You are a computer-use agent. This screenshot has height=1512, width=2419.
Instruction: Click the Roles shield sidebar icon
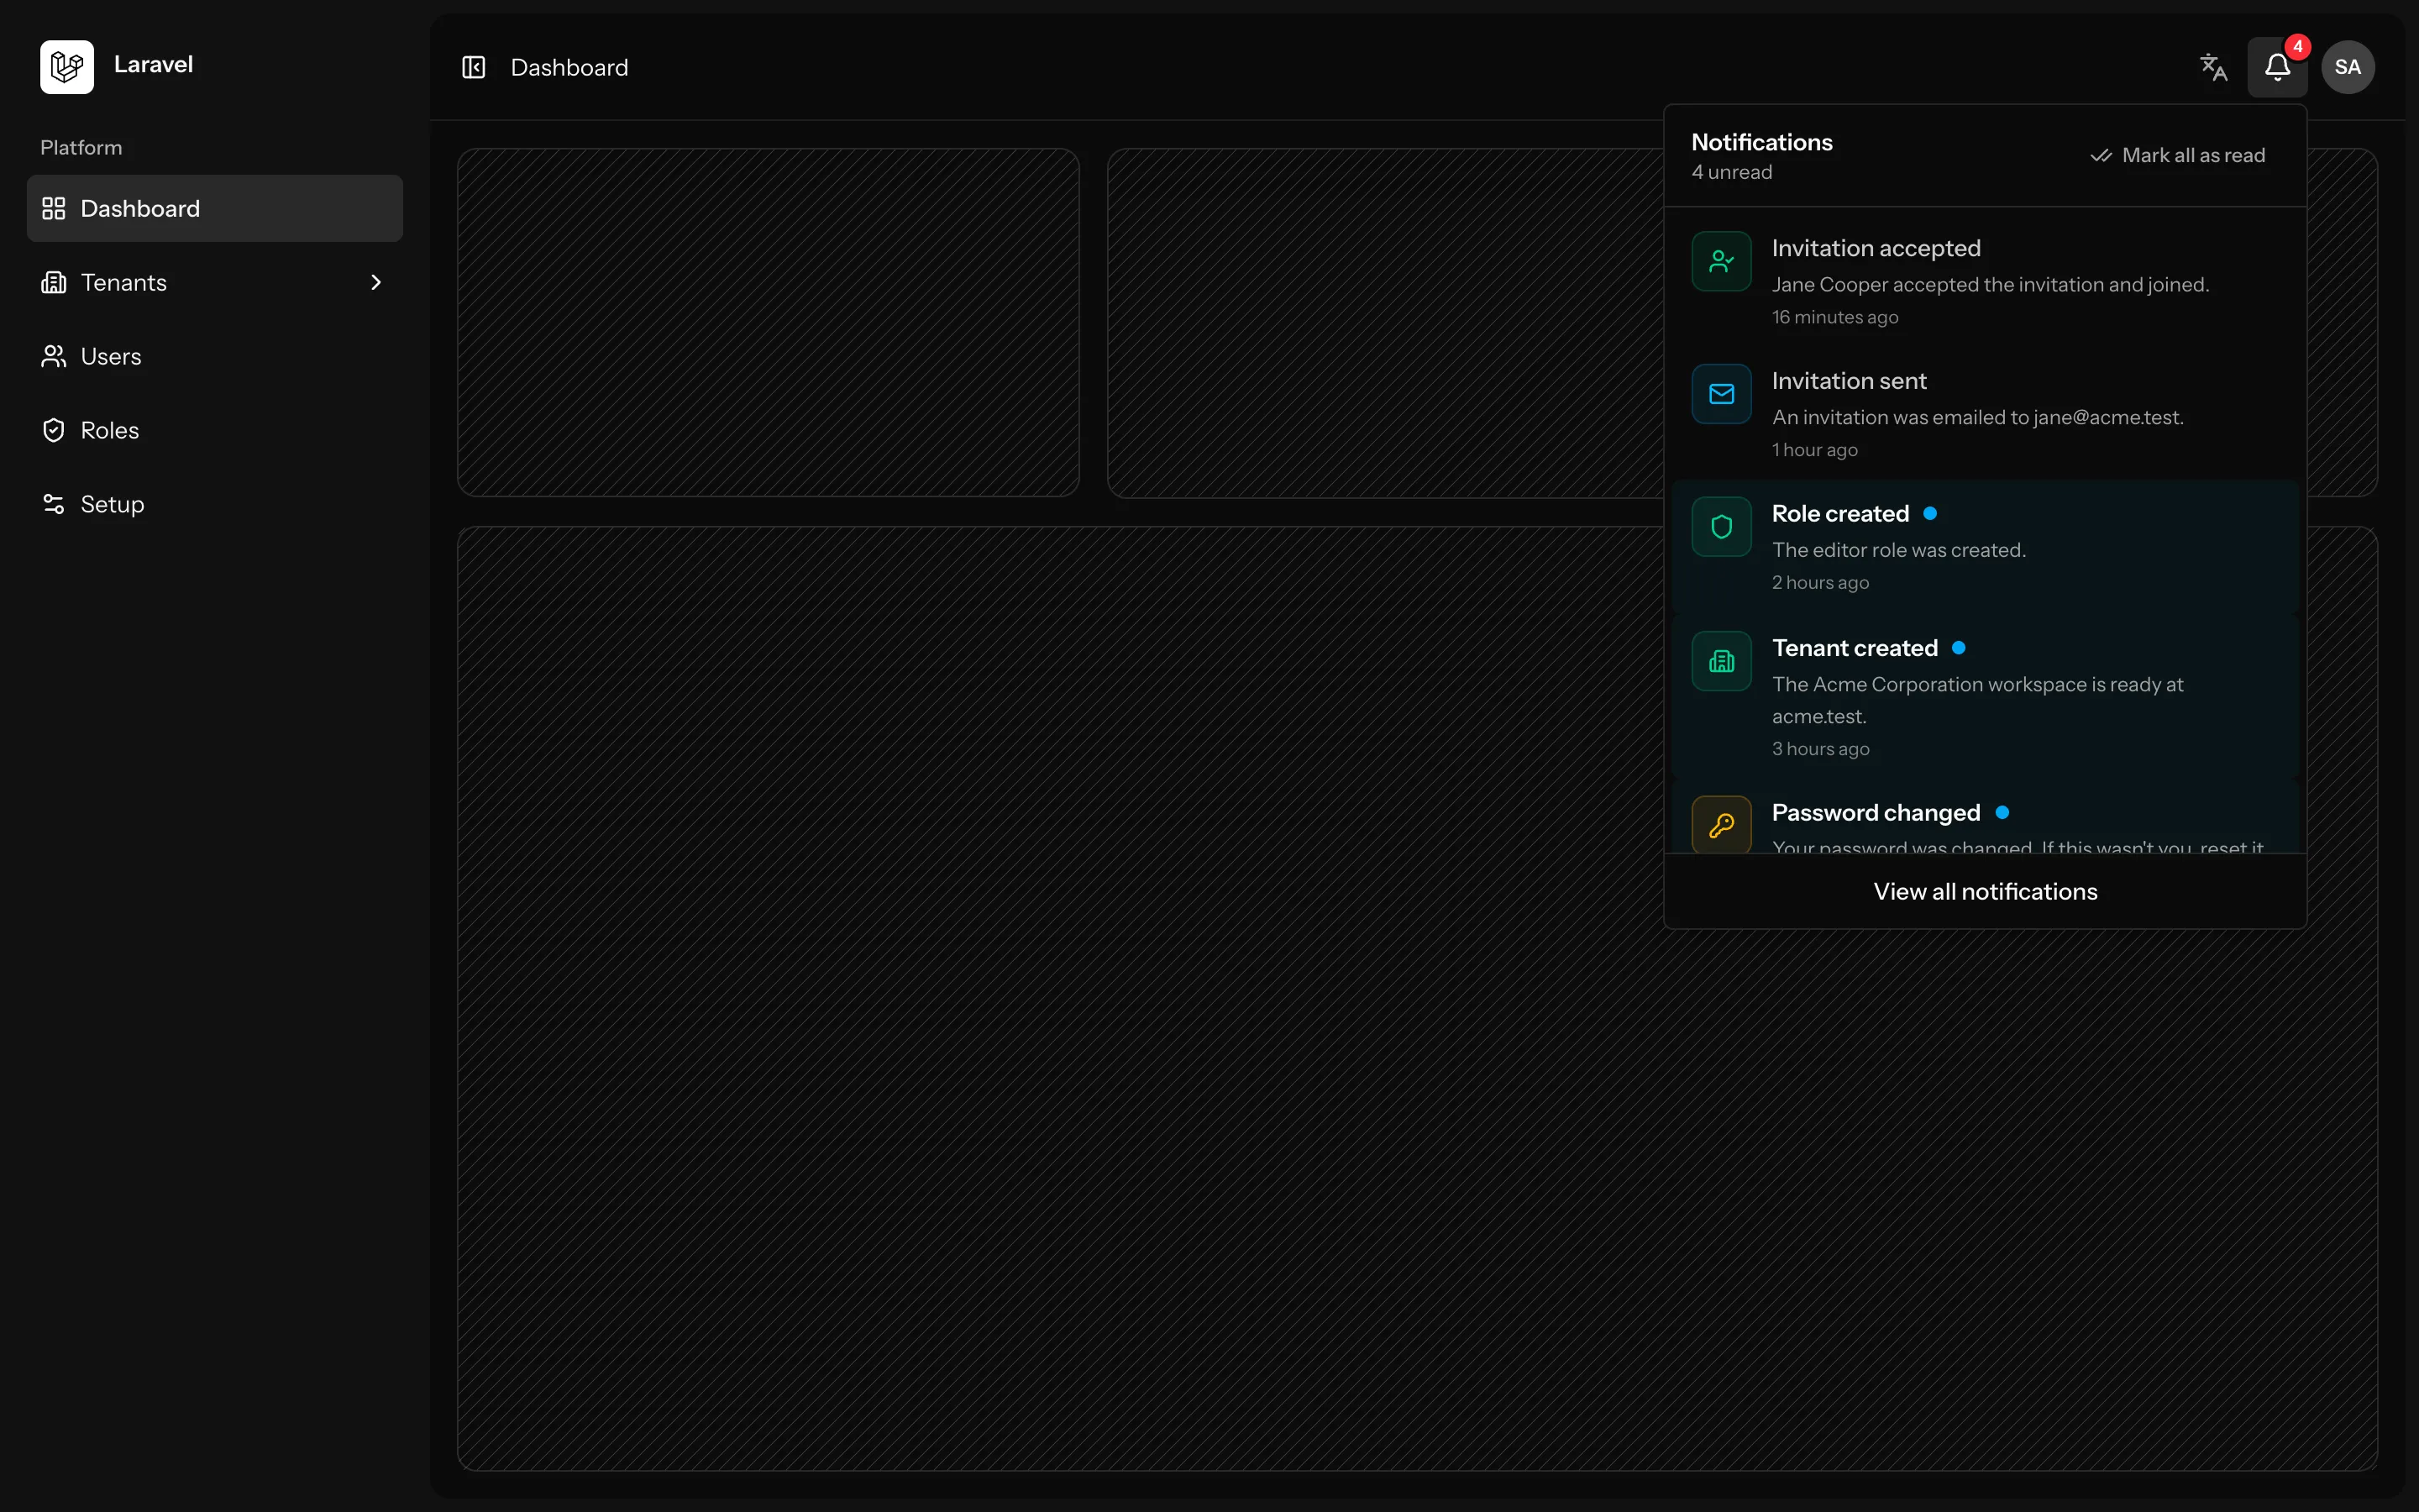pyautogui.click(x=54, y=430)
